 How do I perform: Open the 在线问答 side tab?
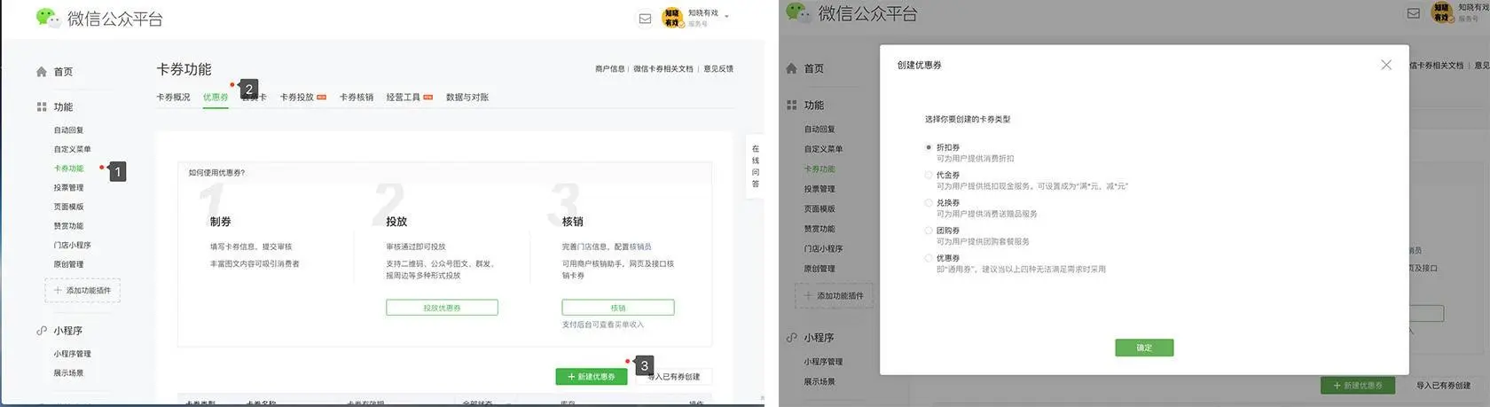coord(756,167)
